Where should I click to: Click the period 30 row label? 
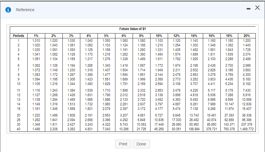(x=19, y=125)
